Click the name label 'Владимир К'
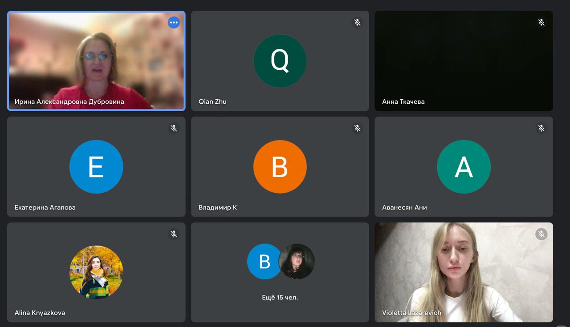This screenshot has width=570, height=327. (218, 208)
